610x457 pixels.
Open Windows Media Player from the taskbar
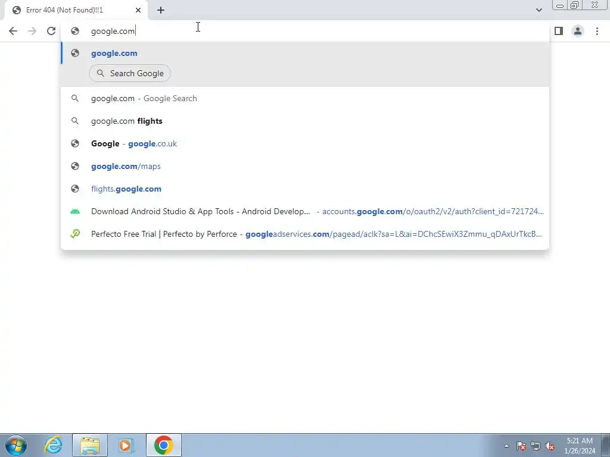point(126,445)
